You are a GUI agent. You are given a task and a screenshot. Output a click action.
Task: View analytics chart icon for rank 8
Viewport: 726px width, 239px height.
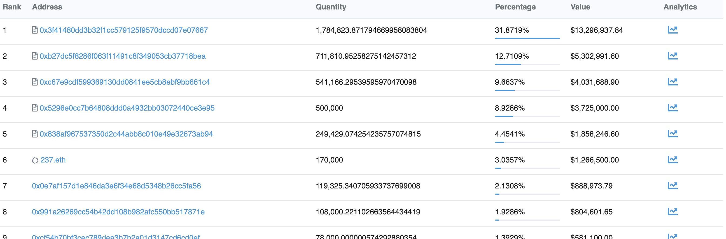(x=673, y=212)
